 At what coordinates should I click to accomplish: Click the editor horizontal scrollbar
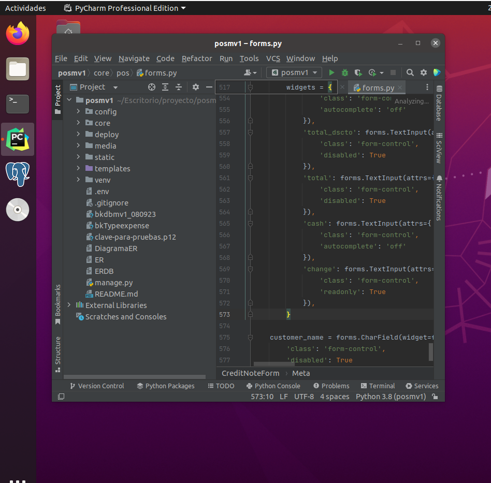coord(273,364)
